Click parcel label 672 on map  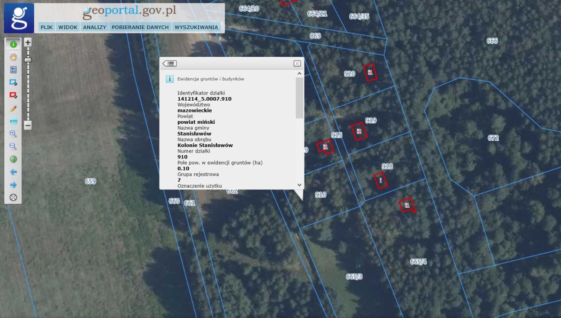click(x=493, y=138)
